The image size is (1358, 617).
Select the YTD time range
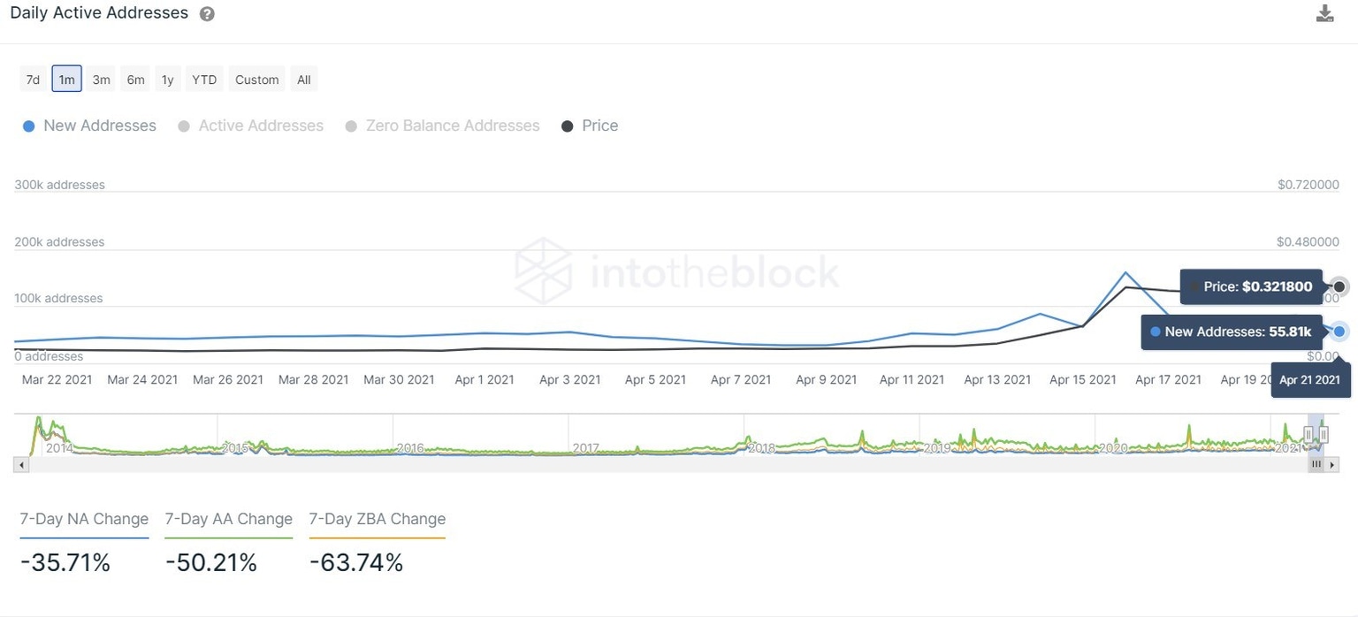(x=203, y=79)
